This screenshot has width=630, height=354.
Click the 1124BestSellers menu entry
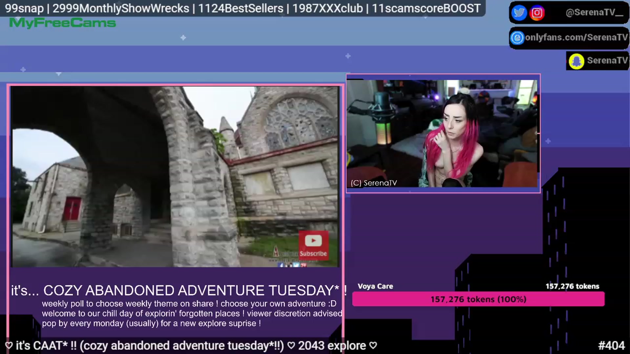(241, 8)
